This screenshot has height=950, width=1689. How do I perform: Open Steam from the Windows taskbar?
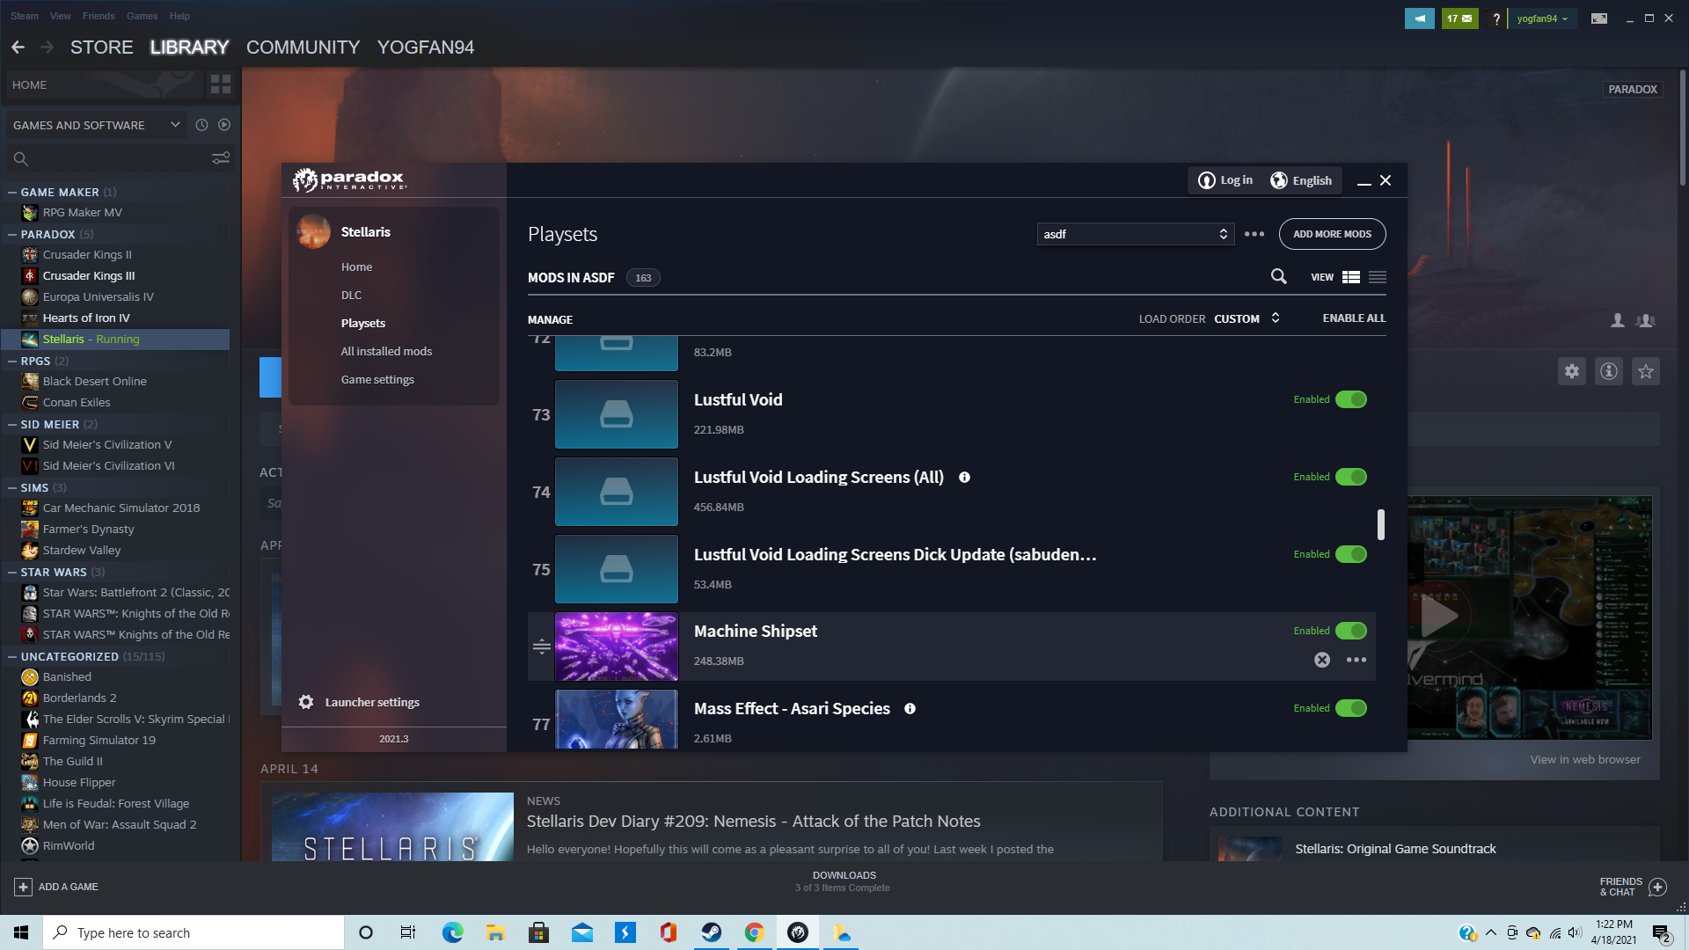(712, 932)
